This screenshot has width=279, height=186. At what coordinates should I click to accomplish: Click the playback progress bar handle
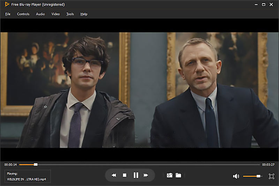click(x=36, y=164)
